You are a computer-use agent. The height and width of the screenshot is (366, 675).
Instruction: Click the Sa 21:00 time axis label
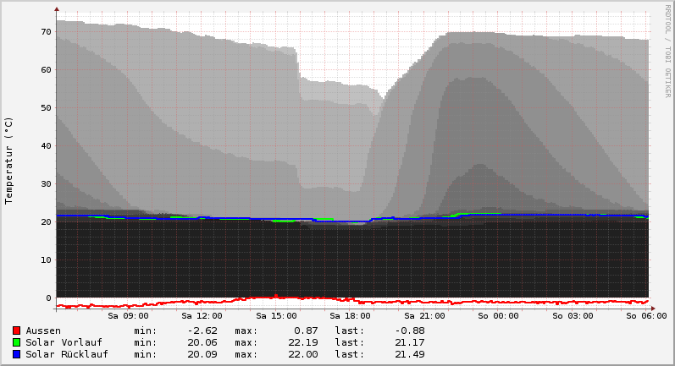coord(425,316)
